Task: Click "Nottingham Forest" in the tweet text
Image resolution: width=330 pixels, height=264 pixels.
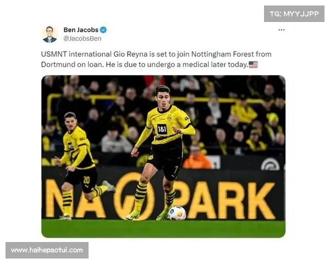Action: pyautogui.click(x=223, y=54)
